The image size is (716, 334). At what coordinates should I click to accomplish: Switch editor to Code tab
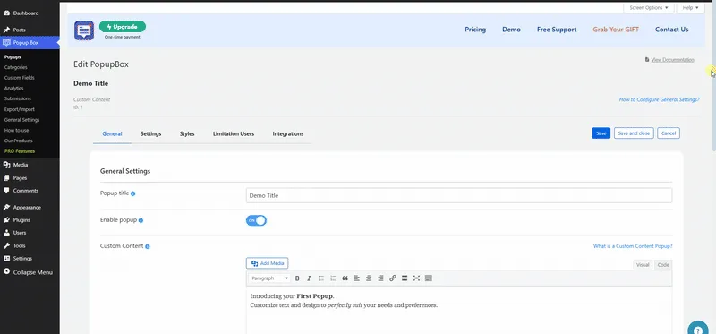click(x=663, y=265)
